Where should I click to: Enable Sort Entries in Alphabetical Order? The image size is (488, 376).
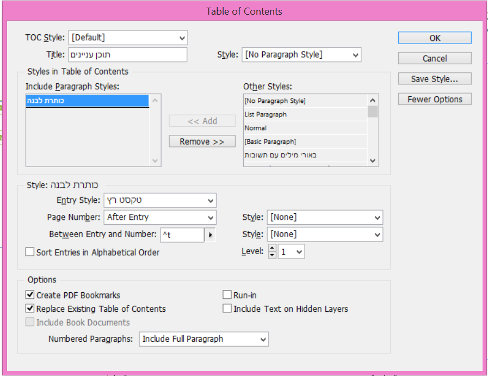coord(30,252)
